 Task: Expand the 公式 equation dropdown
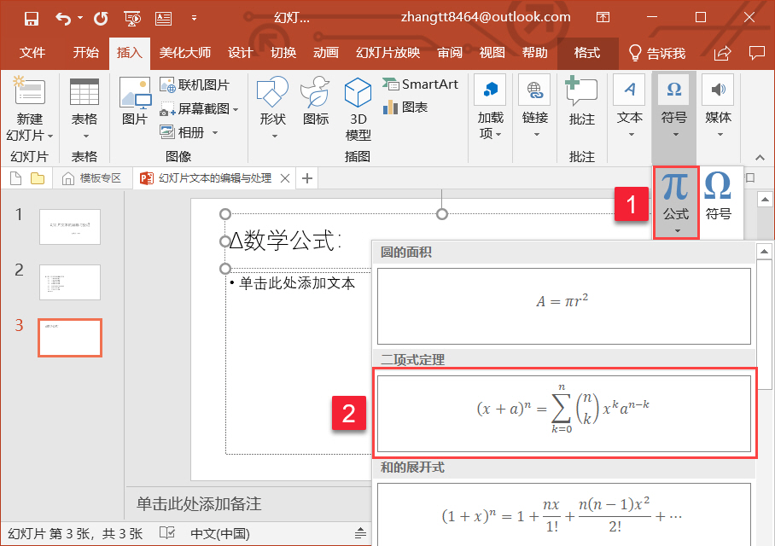676,230
